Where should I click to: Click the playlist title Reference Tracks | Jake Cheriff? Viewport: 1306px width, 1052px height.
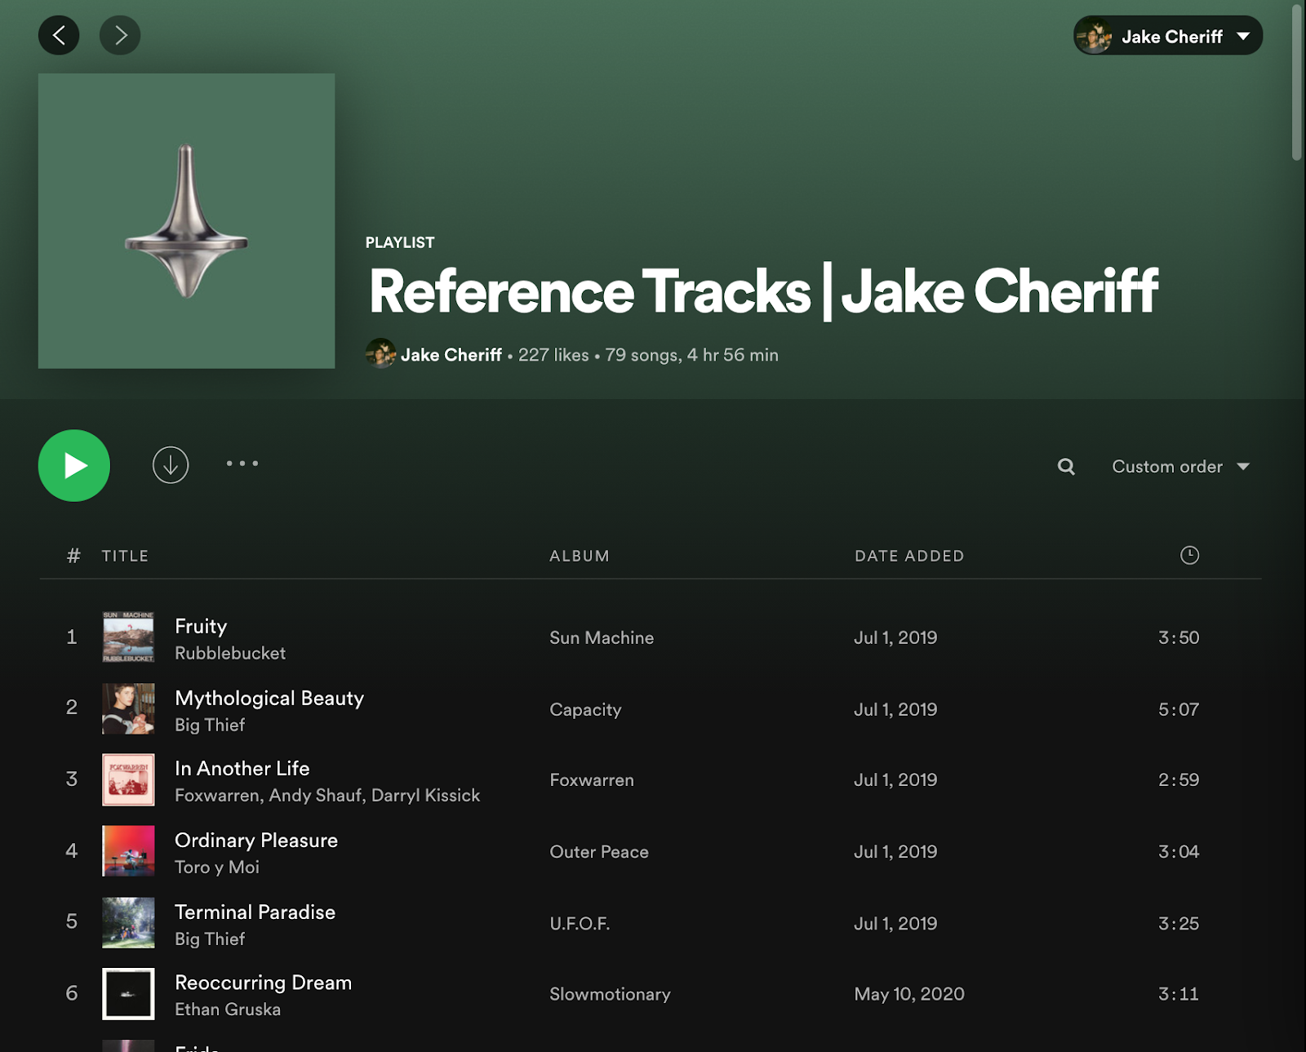pyautogui.click(x=763, y=291)
